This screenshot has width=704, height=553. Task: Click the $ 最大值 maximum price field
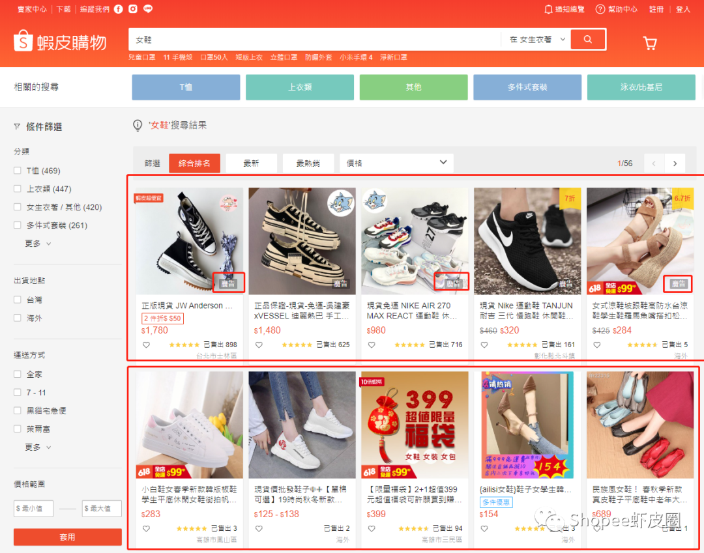[x=102, y=509]
